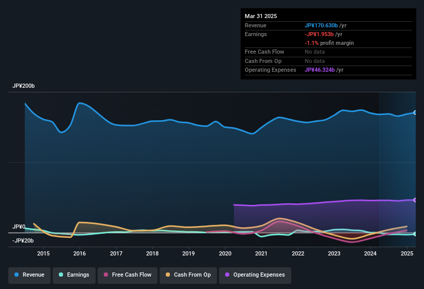424x289 pixels.
Task: Toggle the Cash From Op legend button
Action: (188, 275)
